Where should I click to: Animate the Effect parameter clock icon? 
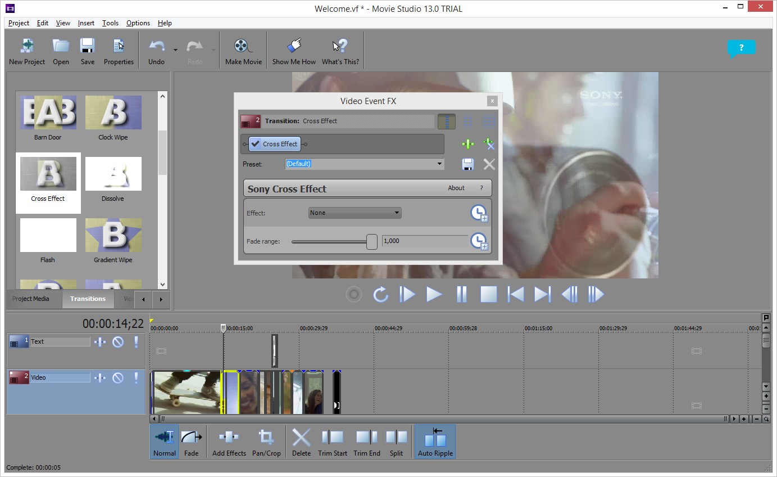pos(479,213)
